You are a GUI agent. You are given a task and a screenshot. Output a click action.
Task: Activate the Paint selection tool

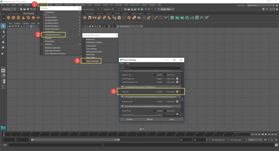point(3,37)
